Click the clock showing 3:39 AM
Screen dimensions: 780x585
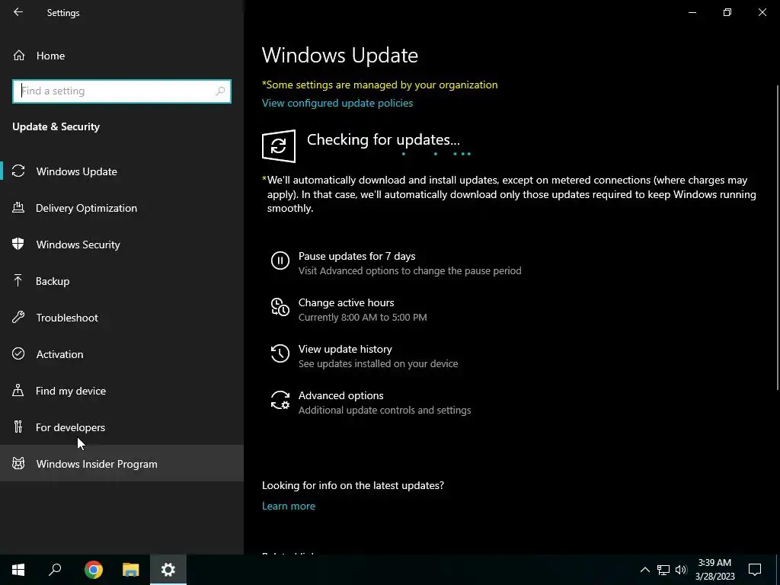[714, 563]
